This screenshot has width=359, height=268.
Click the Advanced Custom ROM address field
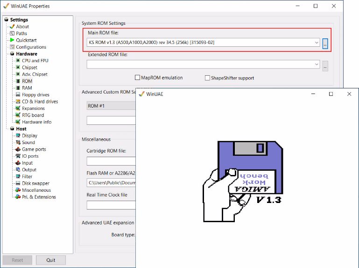(x=111, y=120)
